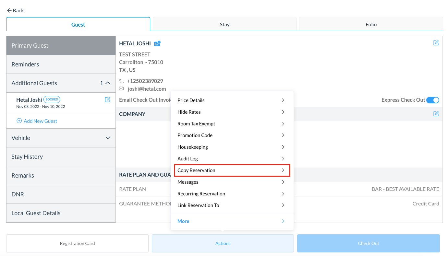Edit additional guest Hetal Joshi icon
The width and height of the screenshot is (448, 256).
[107, 100]
